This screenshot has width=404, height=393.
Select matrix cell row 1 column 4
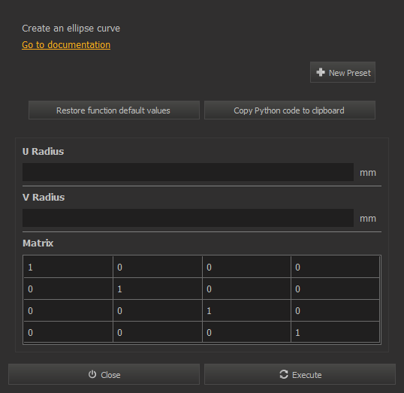pyautogui.click(x=335, y=267)
